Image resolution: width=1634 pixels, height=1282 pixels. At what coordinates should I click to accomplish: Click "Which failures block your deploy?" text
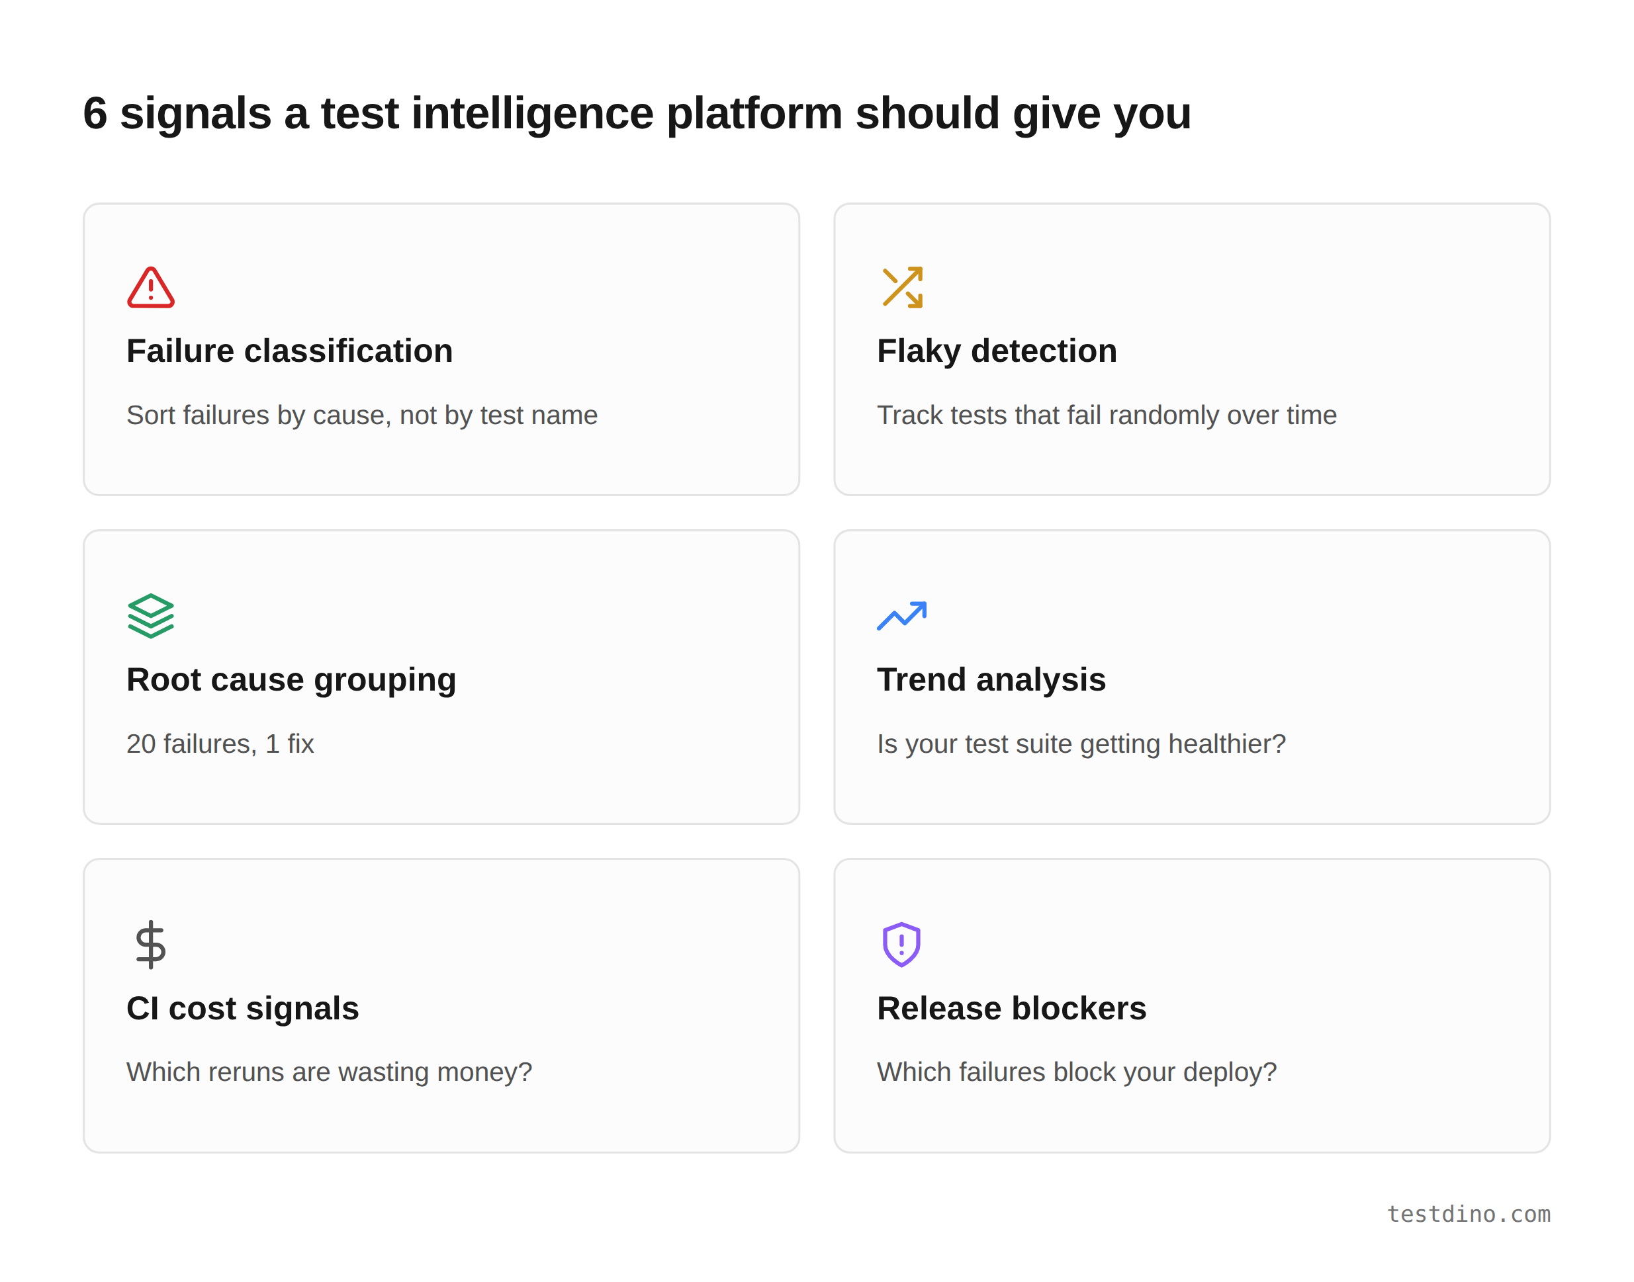(x=1076, y=1072)
